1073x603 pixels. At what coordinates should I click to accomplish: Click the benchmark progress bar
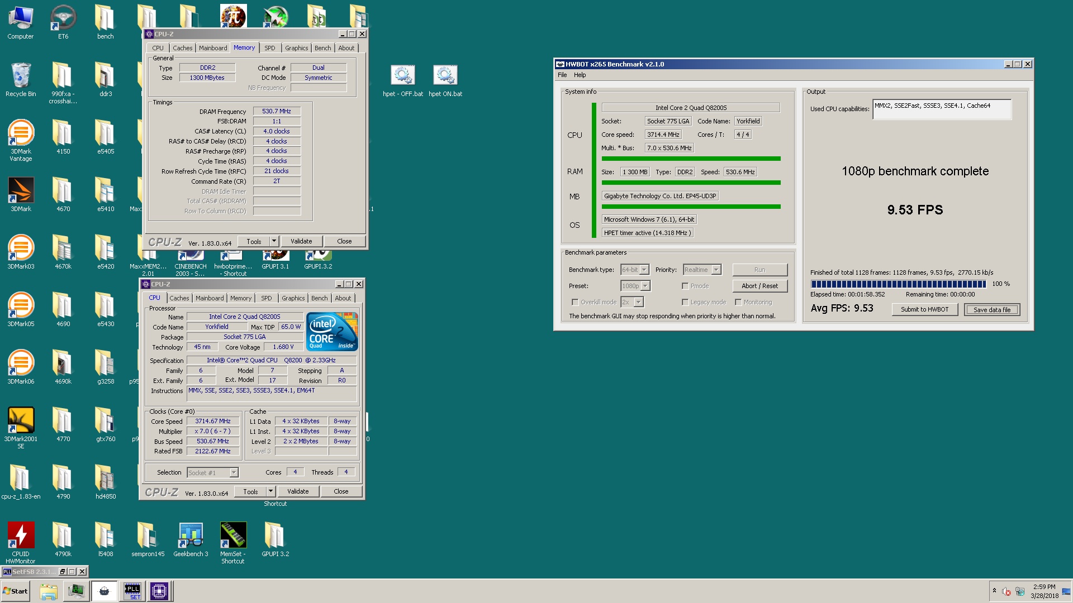coord(898,284)
